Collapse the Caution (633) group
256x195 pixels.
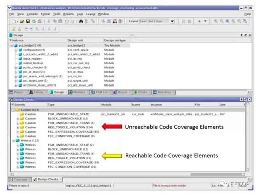(13, 110)
